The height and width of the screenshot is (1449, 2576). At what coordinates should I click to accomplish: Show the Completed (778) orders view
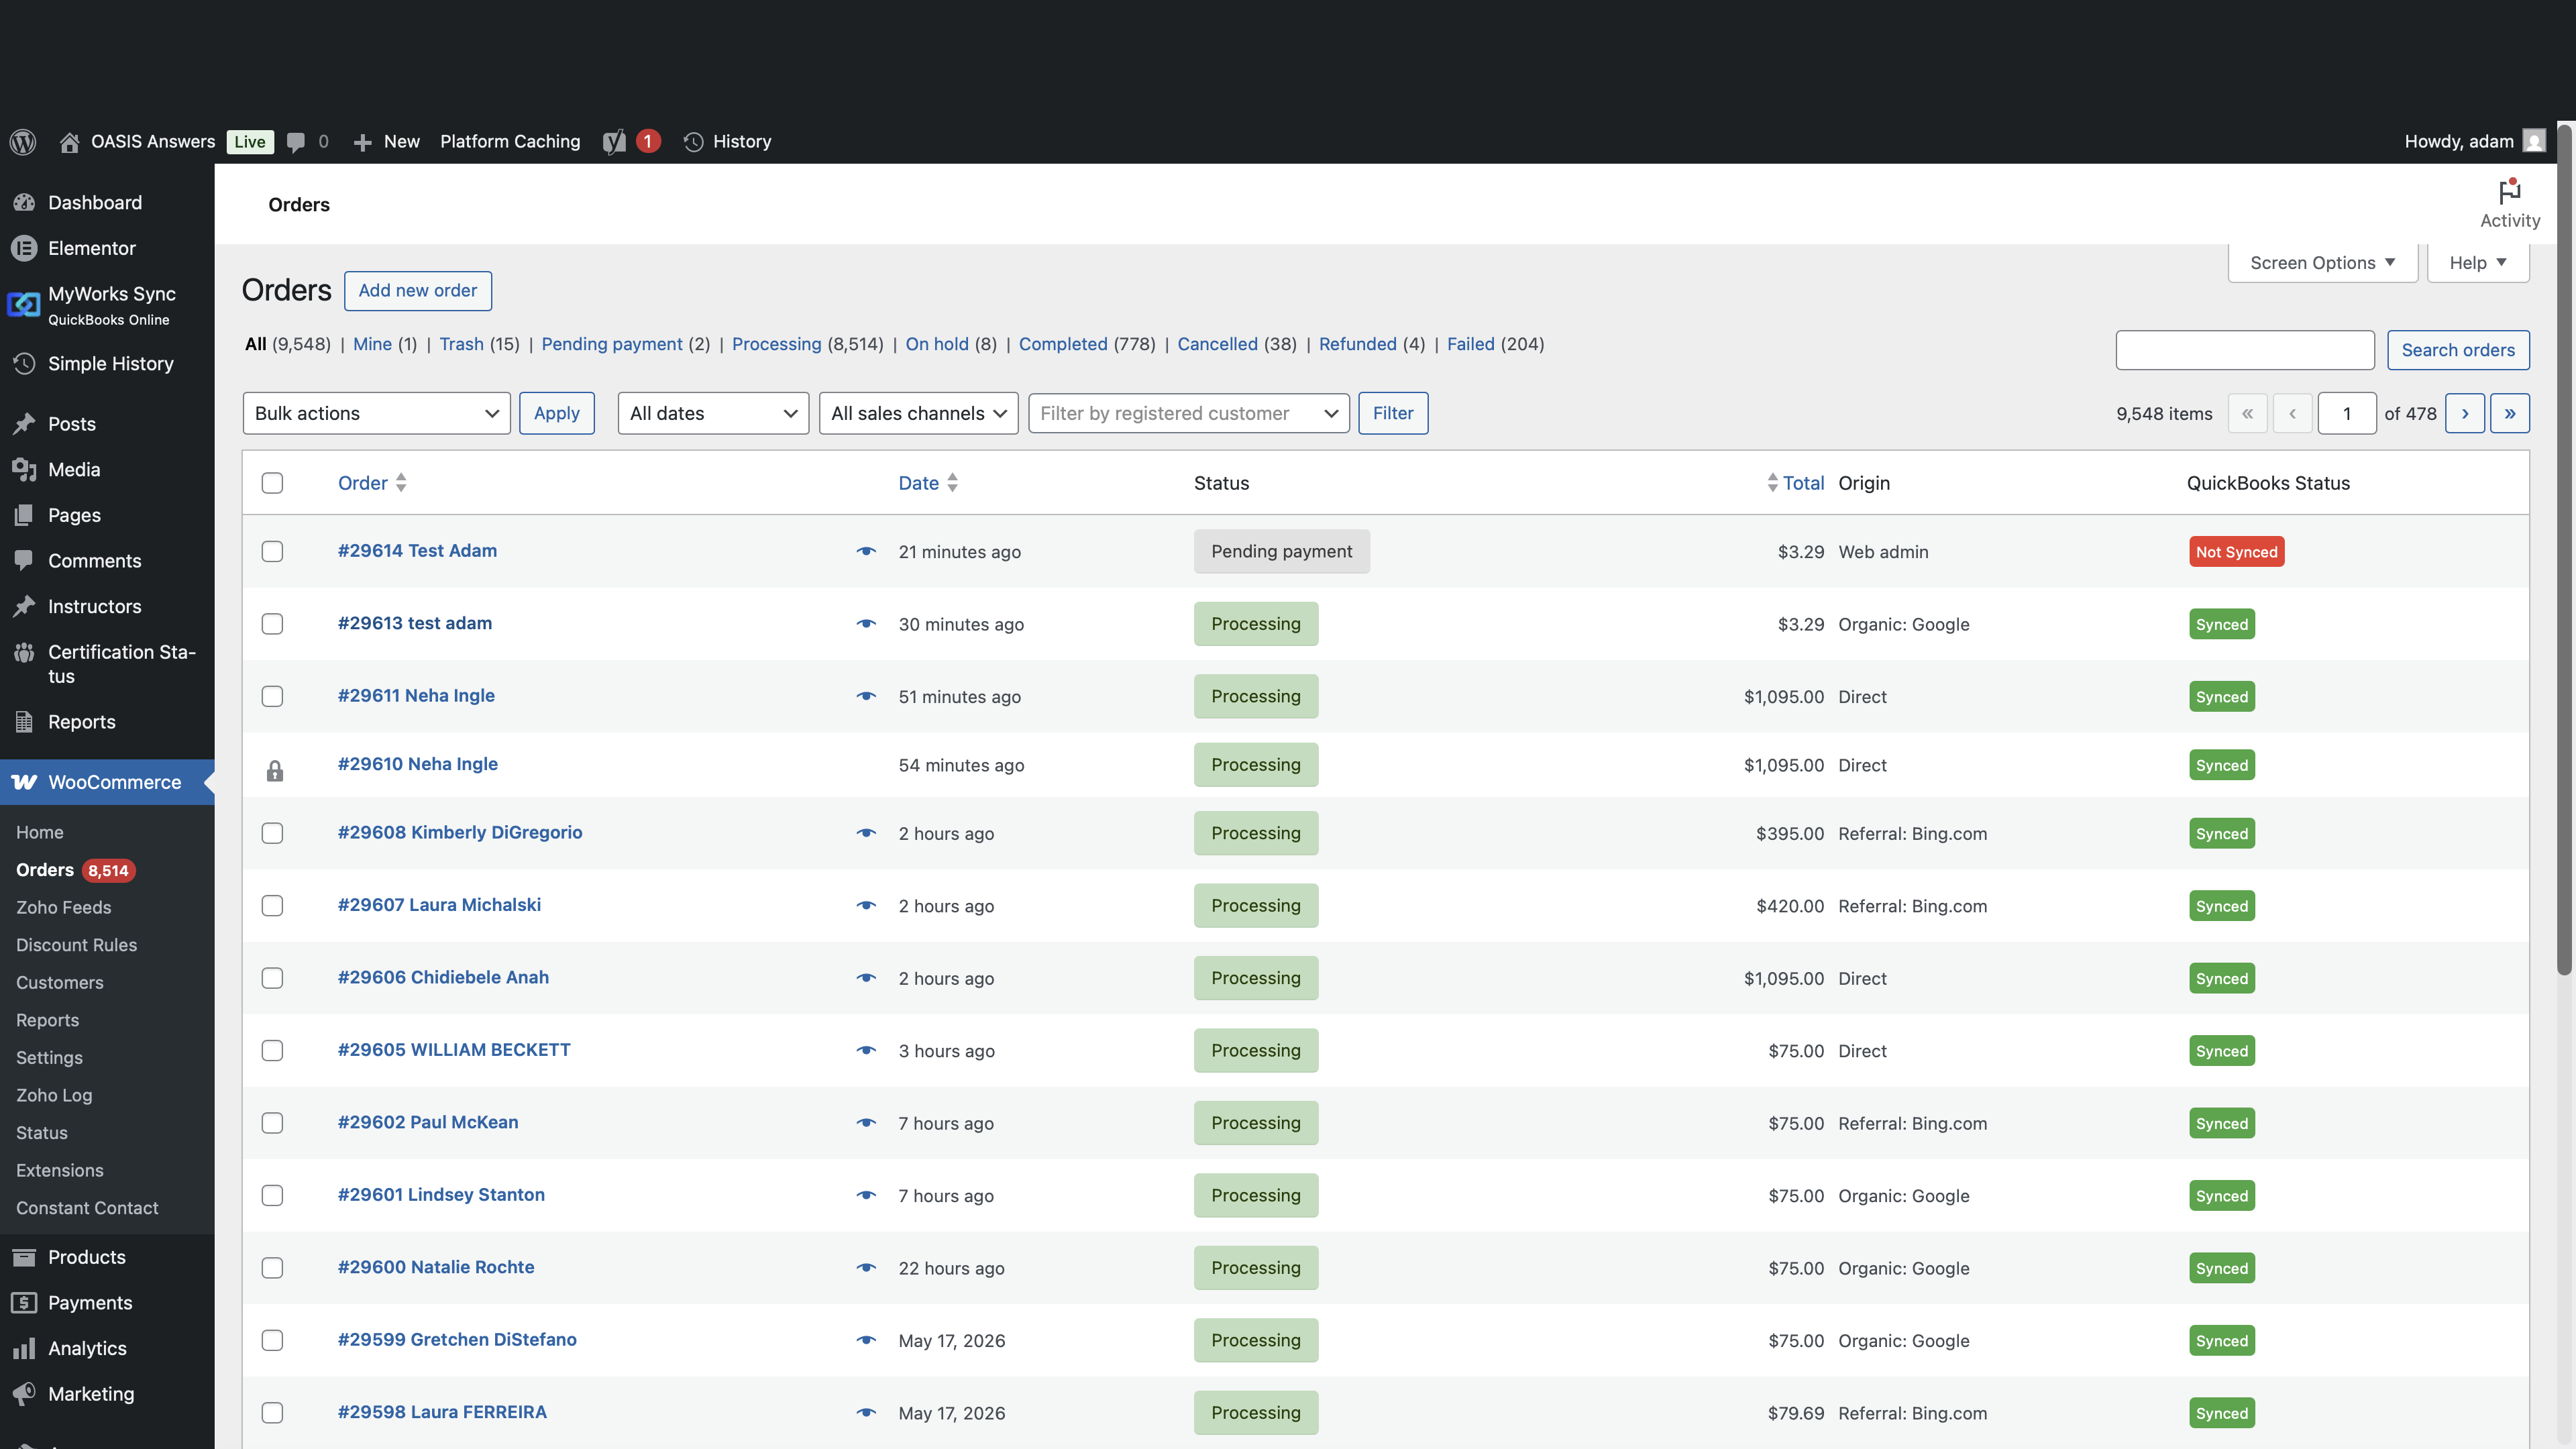click(1087, 344)
